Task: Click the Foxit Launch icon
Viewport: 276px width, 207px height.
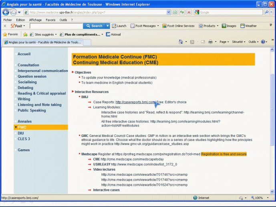Action: [x=119, y=26]
